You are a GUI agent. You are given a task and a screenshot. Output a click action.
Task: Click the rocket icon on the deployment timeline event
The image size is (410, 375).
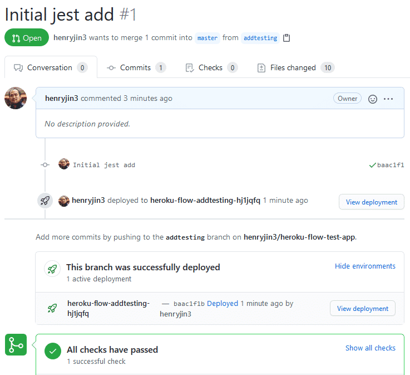click(x=45, y=201)
